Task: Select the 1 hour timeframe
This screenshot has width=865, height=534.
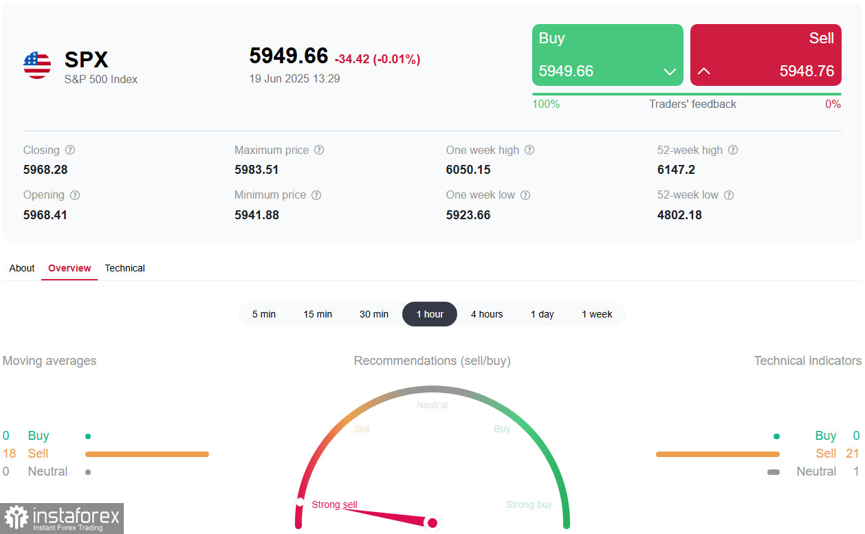Action: (430, 314)
